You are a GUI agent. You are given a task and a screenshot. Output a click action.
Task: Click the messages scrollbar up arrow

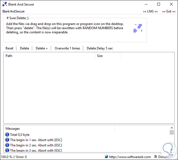tap(172, 128)
